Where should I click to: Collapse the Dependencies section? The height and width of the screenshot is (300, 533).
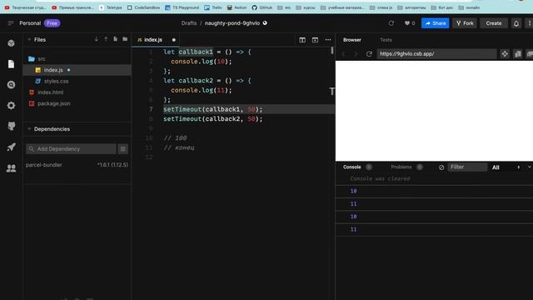[x=29, y=129]
